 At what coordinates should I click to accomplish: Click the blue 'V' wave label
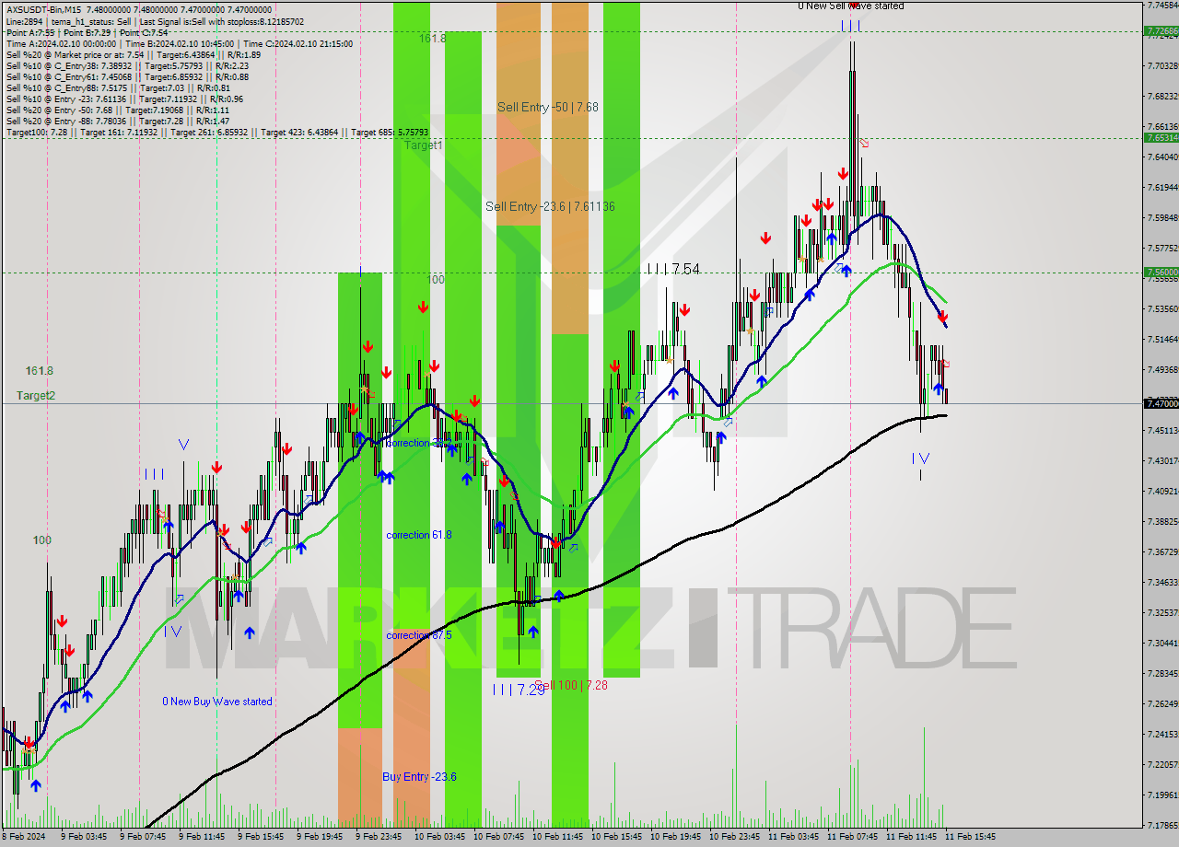(183, 444)
